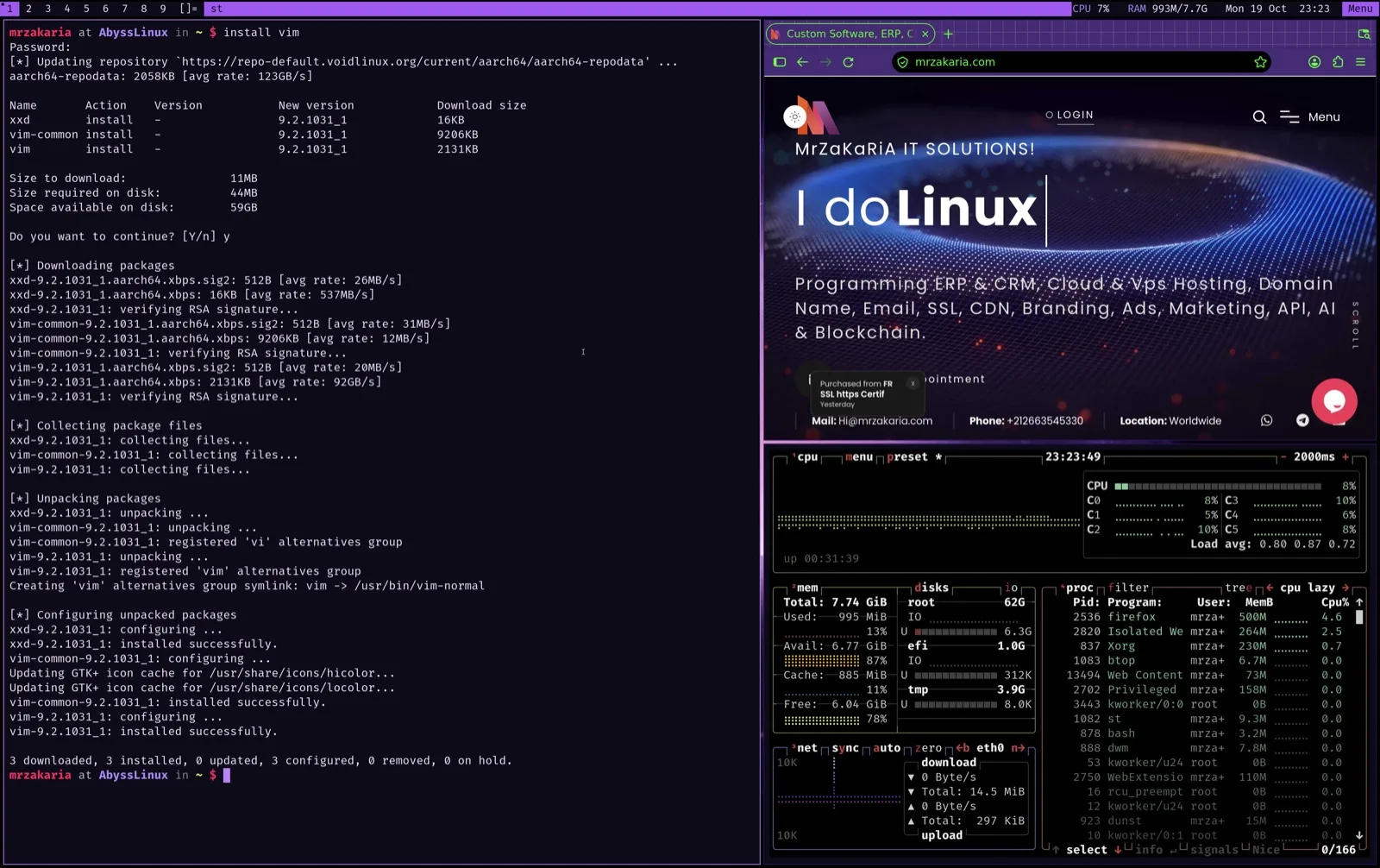The image size is (1380, 868).
Task: Switch to workspace tag 2
Action: tap(28, 9)
